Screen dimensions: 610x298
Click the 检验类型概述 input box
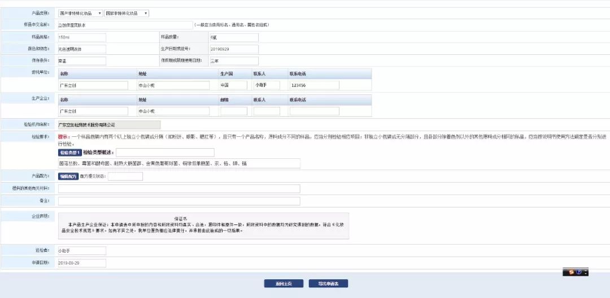coord(165,153)
